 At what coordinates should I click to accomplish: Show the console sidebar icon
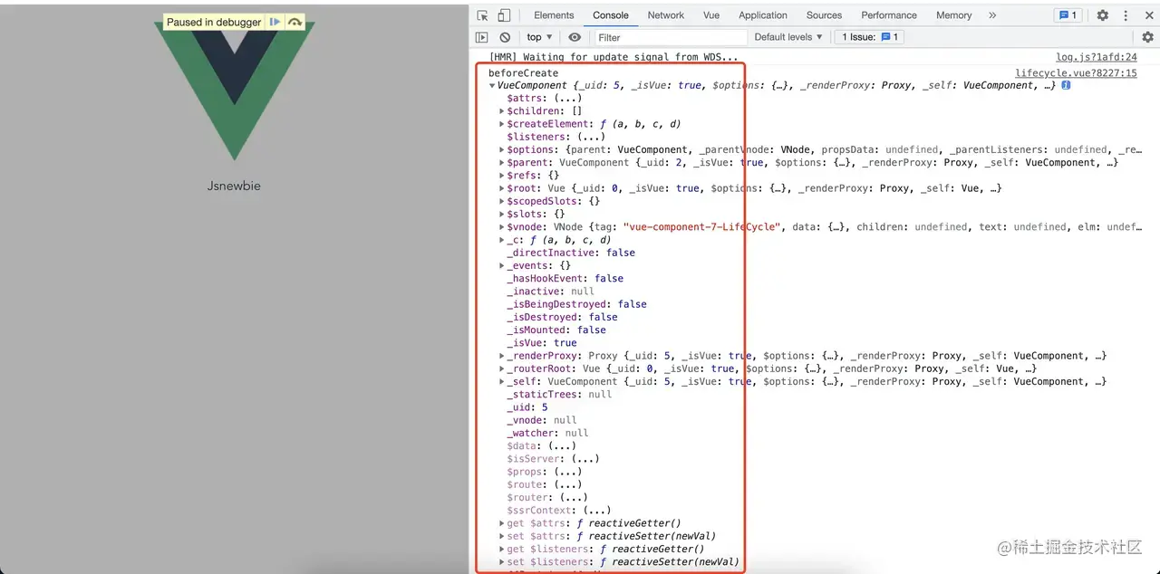482,37
